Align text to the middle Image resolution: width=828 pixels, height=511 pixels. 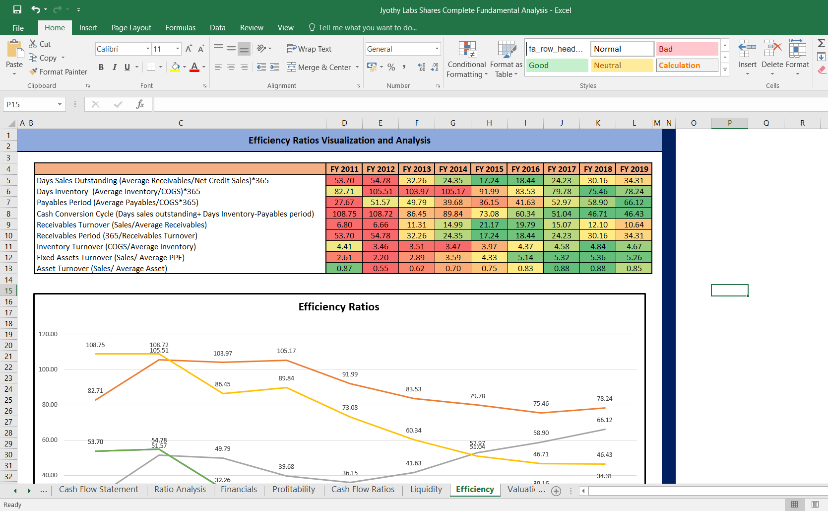pos(231,48)
